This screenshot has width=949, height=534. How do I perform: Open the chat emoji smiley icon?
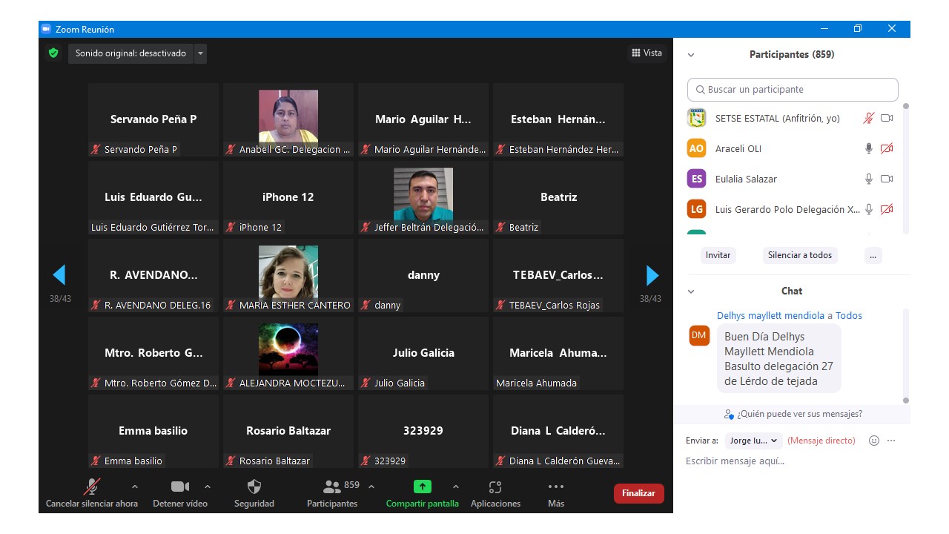874,441
